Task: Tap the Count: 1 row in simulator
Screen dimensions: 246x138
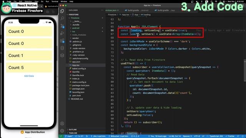Action: point(29,56)
